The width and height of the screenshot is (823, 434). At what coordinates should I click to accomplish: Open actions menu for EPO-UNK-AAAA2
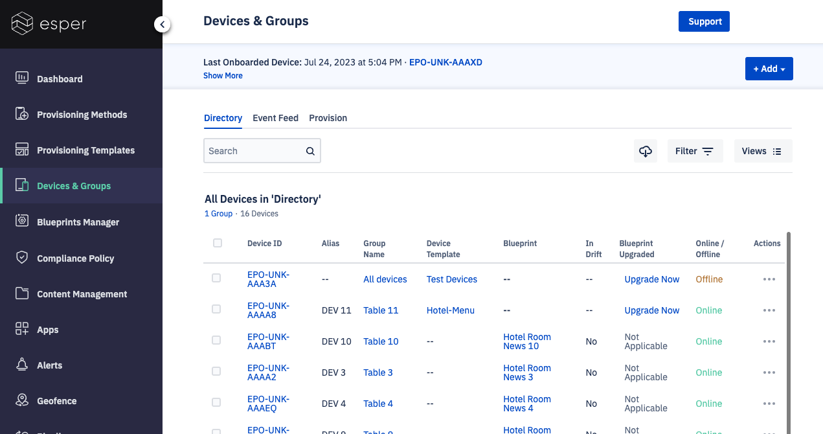pos(769,372)
